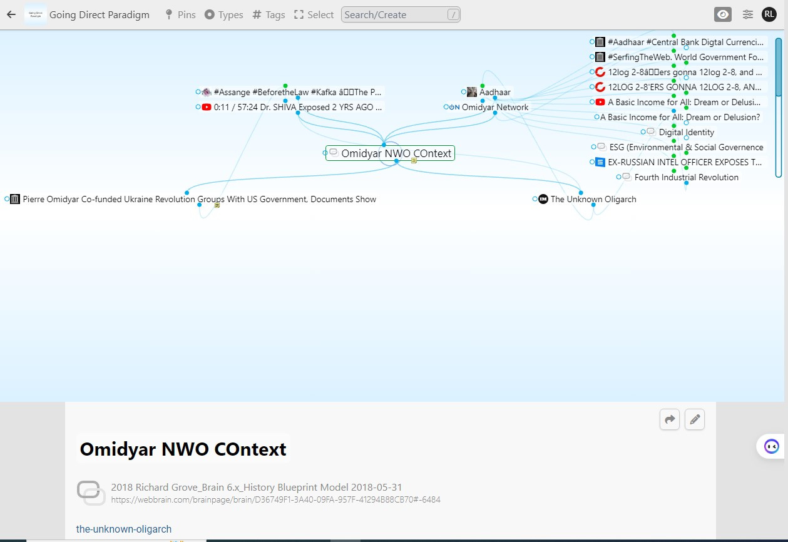Open the settings sliders icon
788x542 pixels.
(x=748, y=14)
